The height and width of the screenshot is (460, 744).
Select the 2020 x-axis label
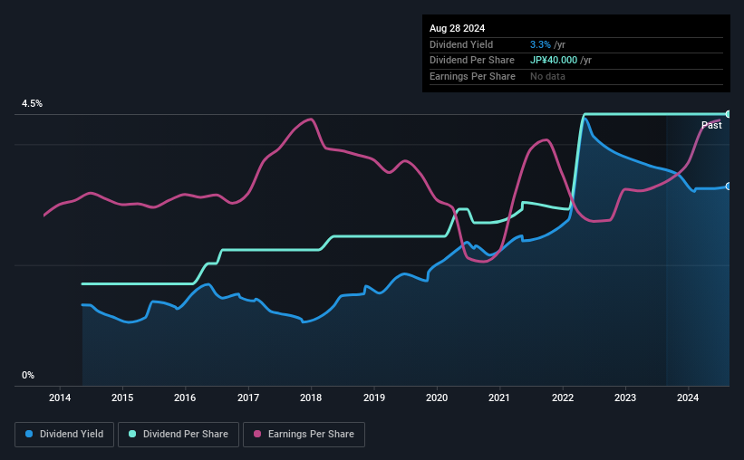coord(437,398)
